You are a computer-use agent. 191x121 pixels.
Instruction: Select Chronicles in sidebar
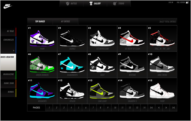(8, 45)
